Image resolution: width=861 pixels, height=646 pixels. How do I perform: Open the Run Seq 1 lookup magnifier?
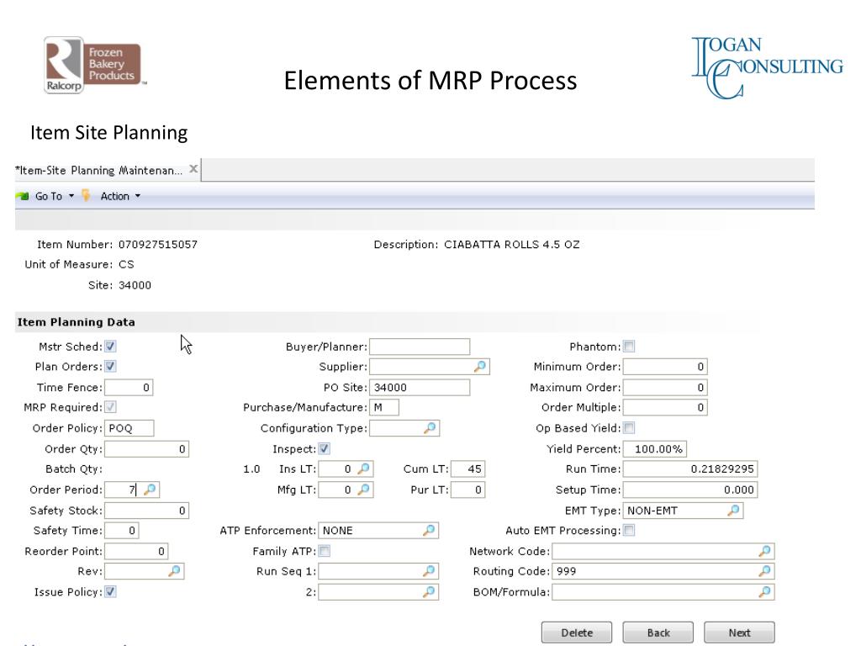429,571
